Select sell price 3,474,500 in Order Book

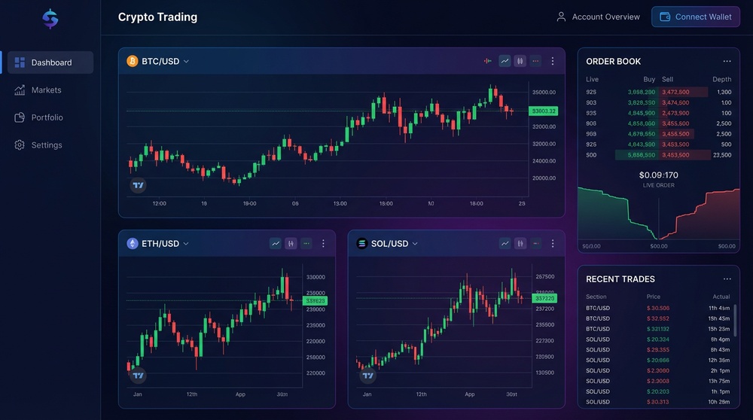point(675,102)
